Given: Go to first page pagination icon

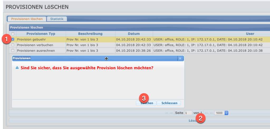Looking at the screenshot, I should pyautogui.click(x=166, y=113).
